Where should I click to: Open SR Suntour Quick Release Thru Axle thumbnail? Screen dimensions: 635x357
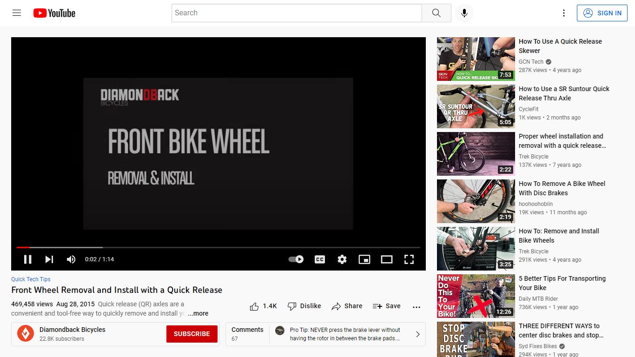tap(476, 106)
